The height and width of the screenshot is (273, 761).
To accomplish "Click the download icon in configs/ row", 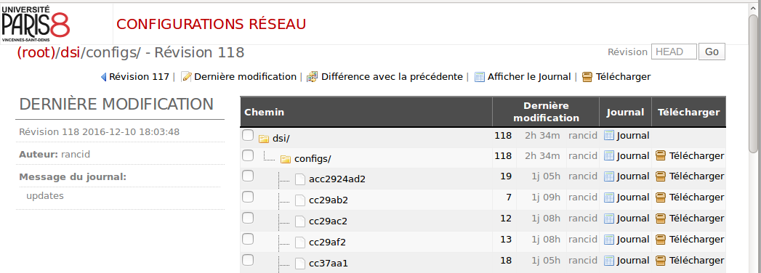I will coord(660,155).
